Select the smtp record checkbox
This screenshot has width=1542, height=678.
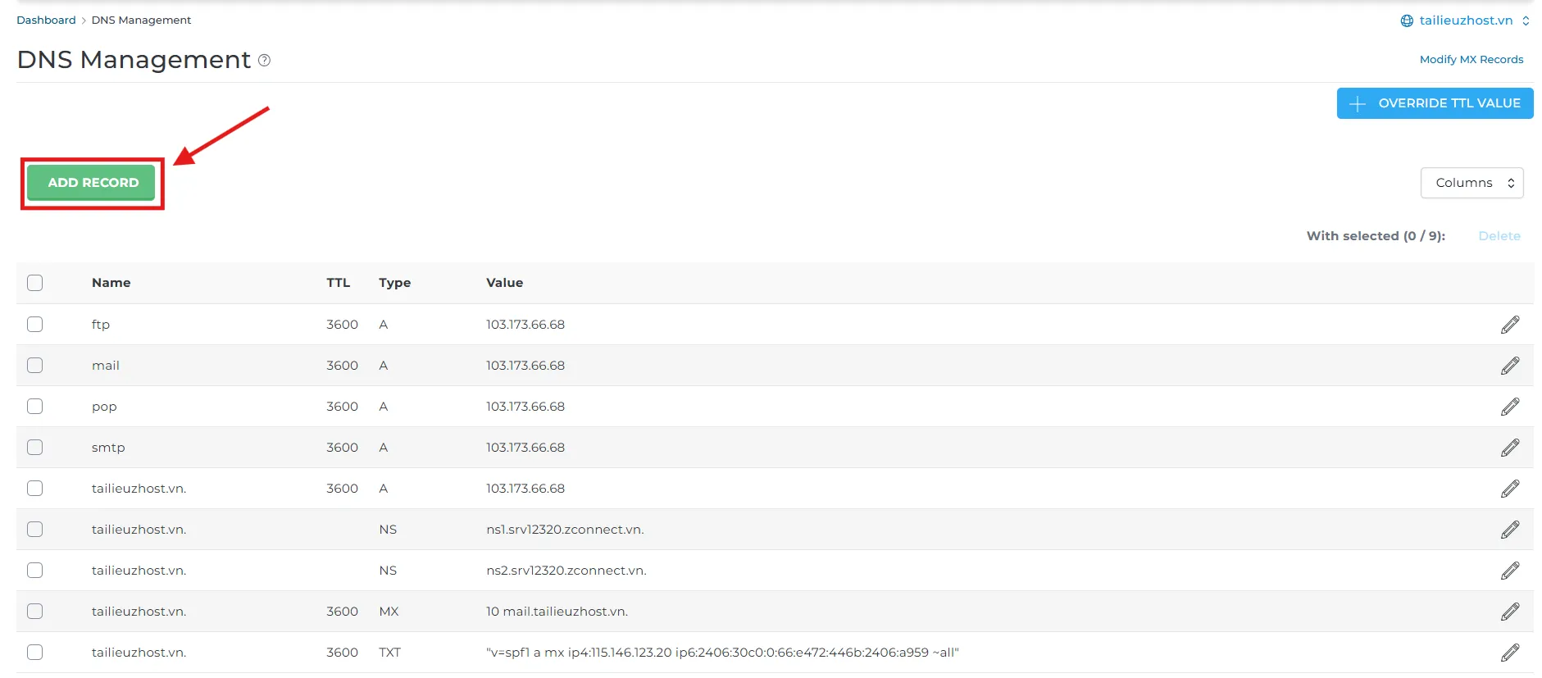[x=34, y=448]
